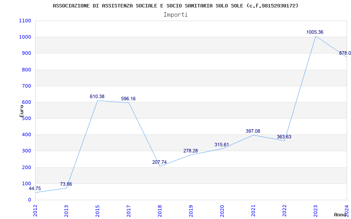Select the 400 y-axis tick label

(x=27, y=135)
